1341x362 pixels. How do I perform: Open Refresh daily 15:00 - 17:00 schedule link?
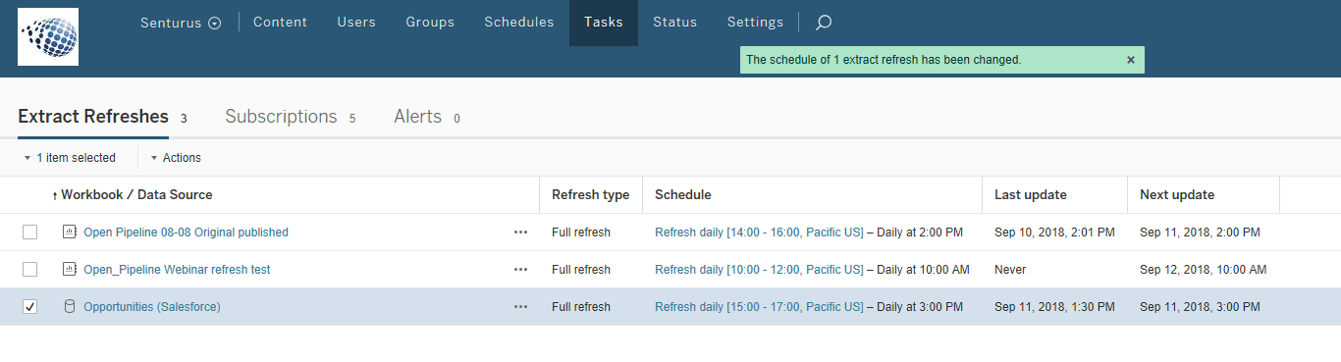[x=759, y=307]
